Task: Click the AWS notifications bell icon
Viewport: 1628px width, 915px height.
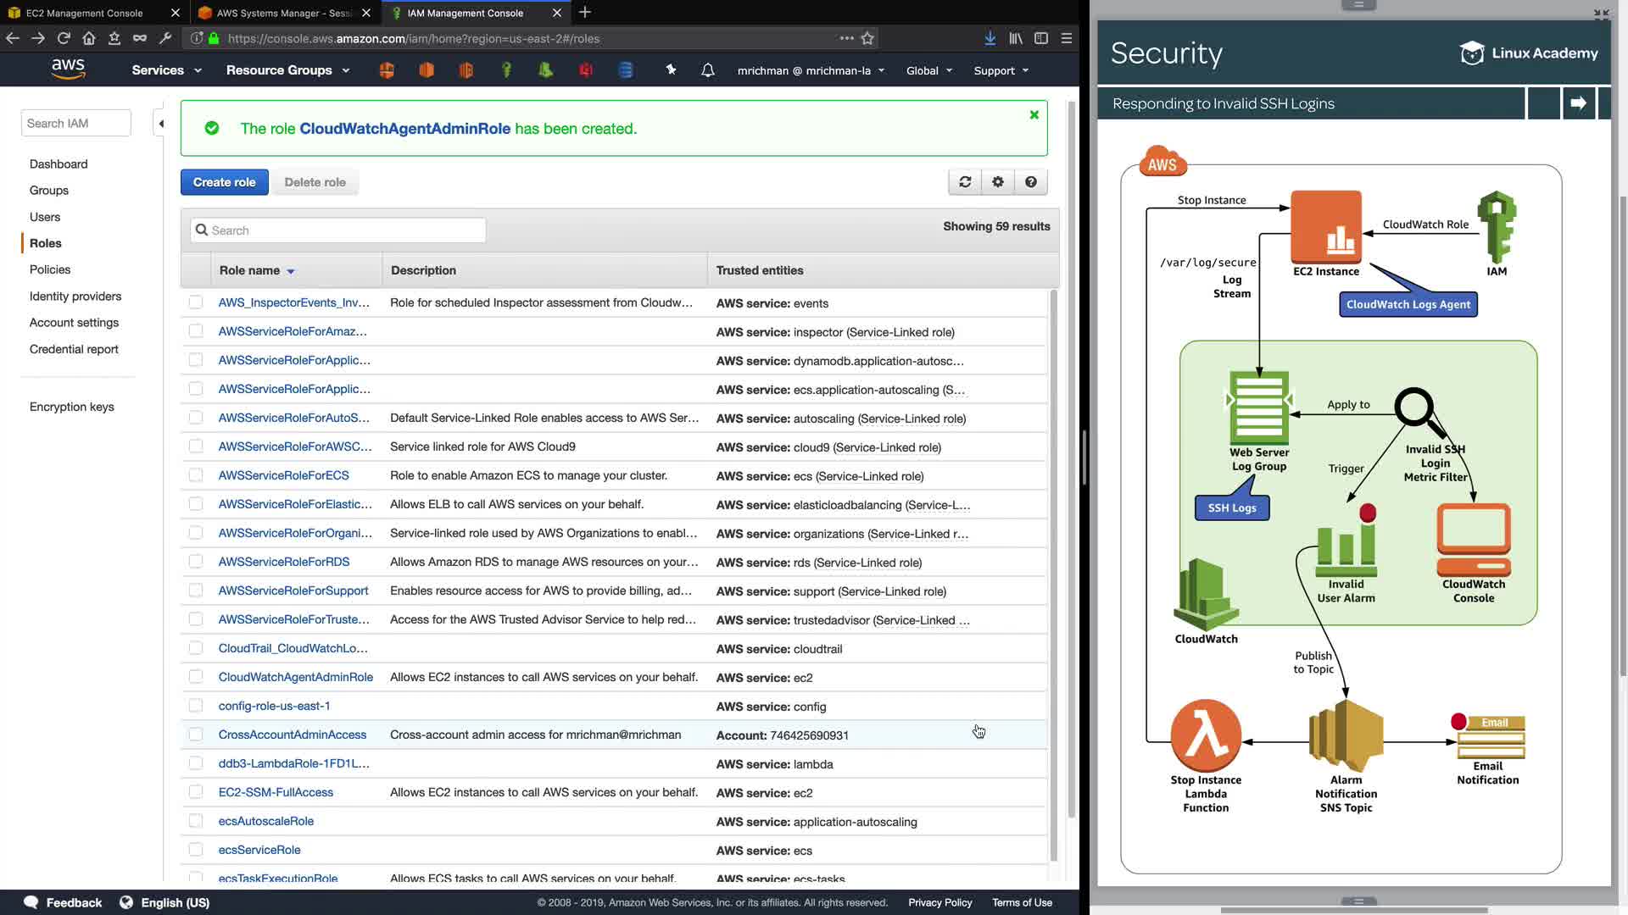Action: 708,70
